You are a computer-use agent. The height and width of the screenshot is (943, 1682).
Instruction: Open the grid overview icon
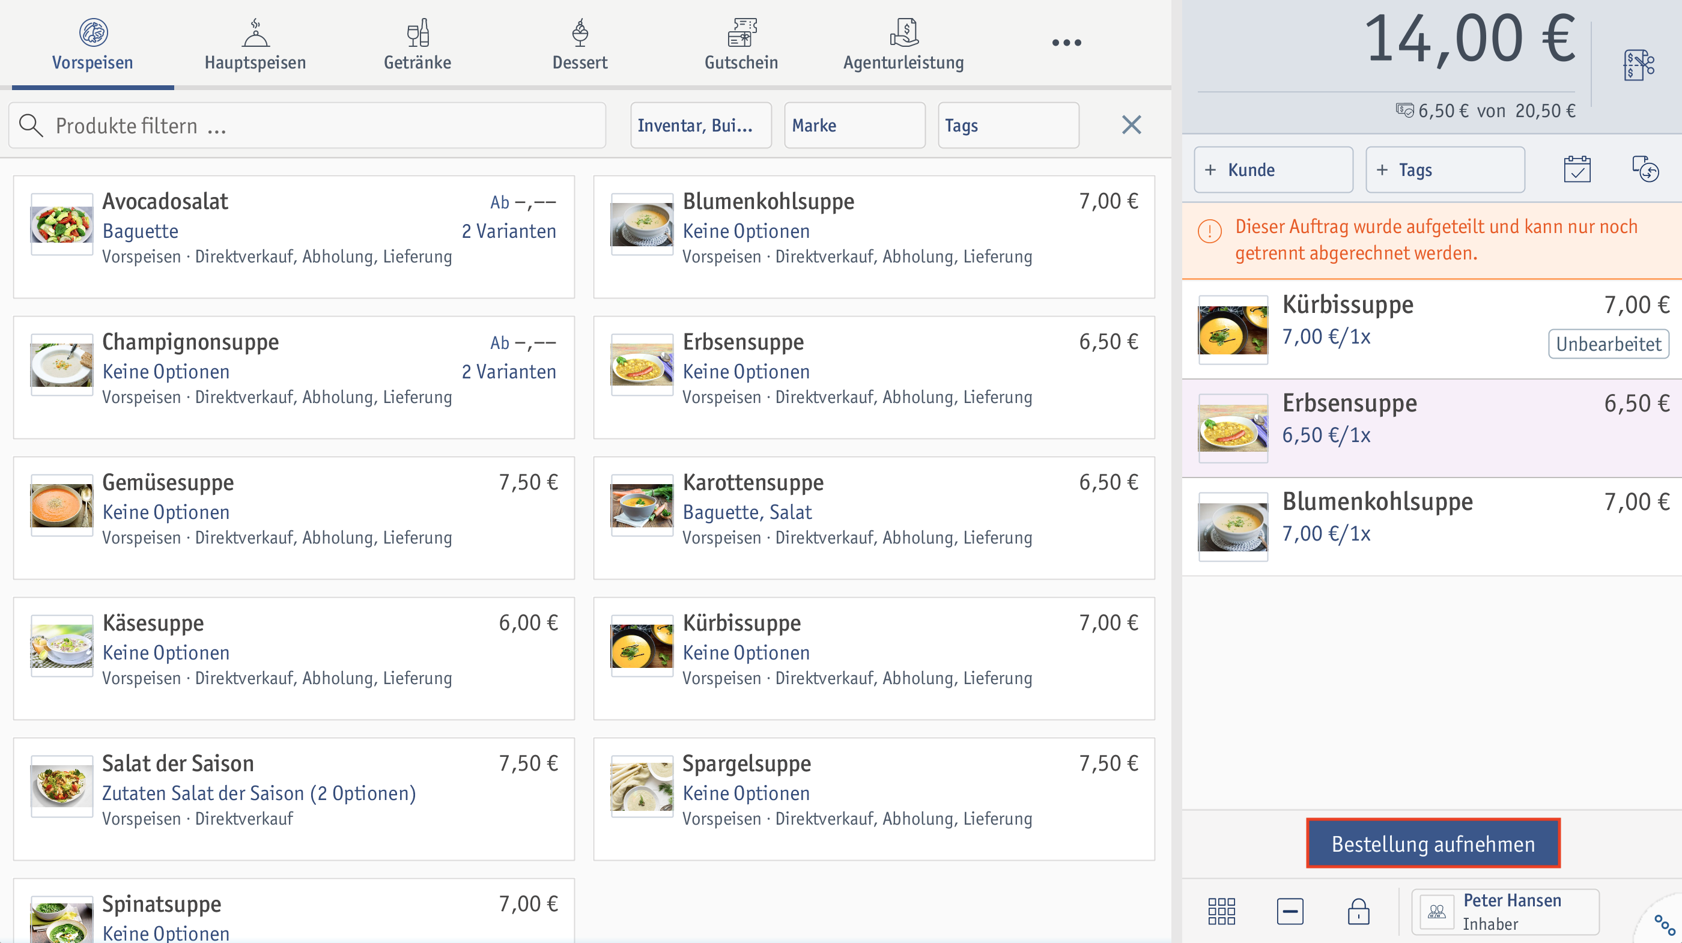click(x=1221, y=911)
